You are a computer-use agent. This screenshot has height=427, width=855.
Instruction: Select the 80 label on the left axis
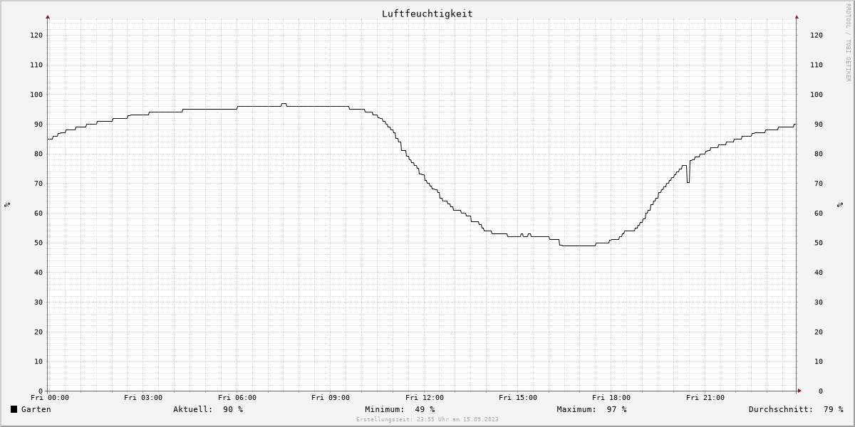tap(38, 154)
